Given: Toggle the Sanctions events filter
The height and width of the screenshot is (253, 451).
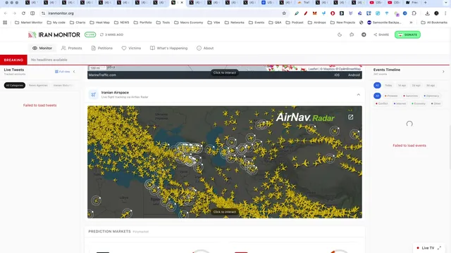Looking at the screenshot, I should click(410, 96).
